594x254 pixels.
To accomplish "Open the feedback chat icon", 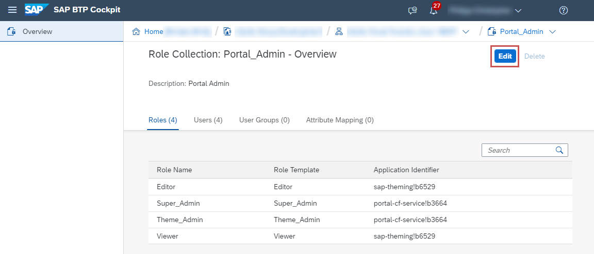I will tap(412, 11).
